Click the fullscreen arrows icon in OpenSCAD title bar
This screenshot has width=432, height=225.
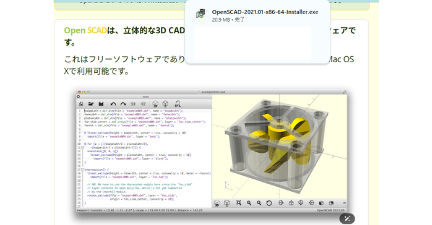tap(344, 92)
